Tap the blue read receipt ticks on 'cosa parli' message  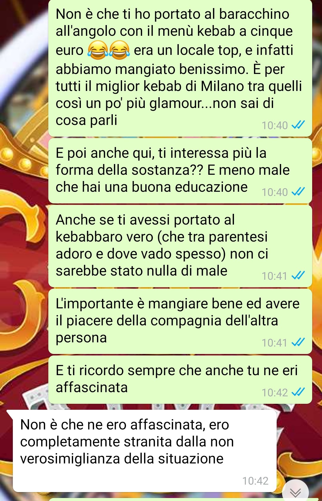(298, 125)
